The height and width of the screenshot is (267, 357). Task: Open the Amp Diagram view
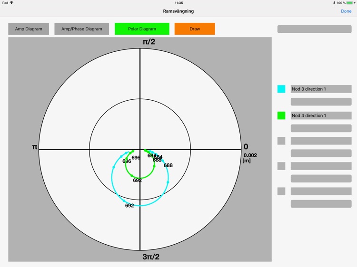(x=29, y=29)
